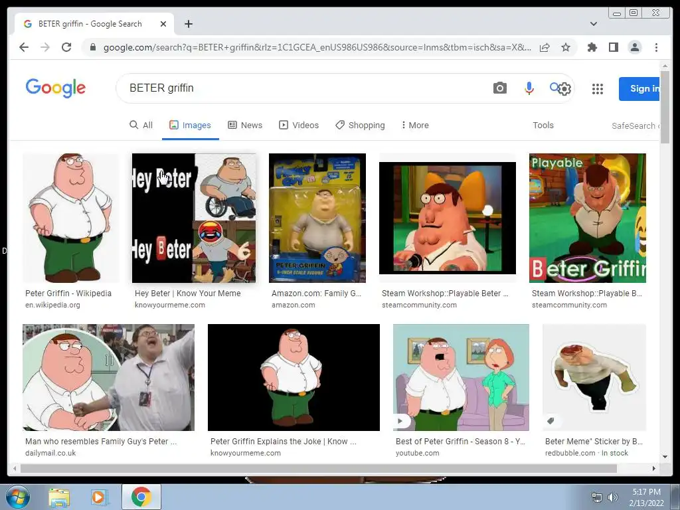680x510 pixels.
Task: Open the Shopping tab
Action: click(x=360, y=126)
